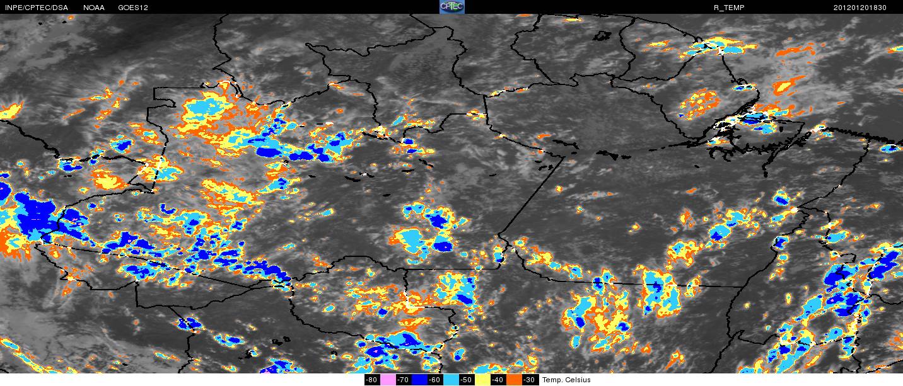
Task: Click the -60 legend label
Action: click(x=435, y=380)
